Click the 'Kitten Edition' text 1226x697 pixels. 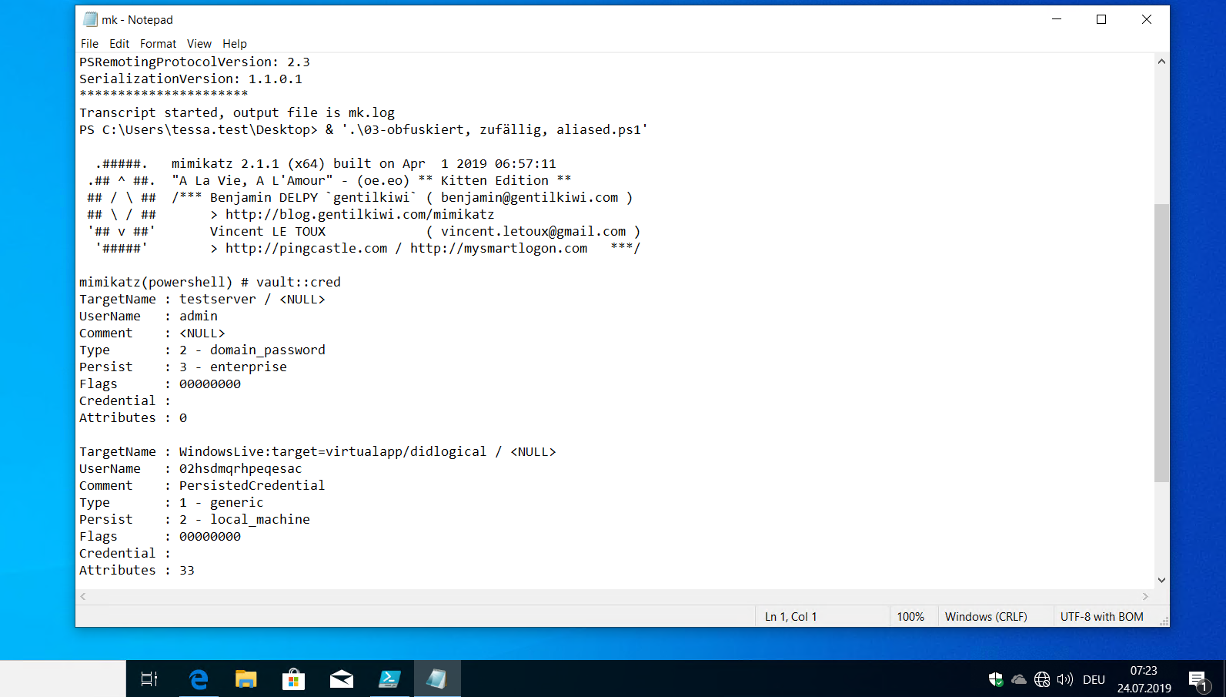[495, 180]
